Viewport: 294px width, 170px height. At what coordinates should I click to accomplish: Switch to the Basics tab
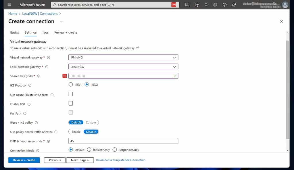tap(14, 33)
